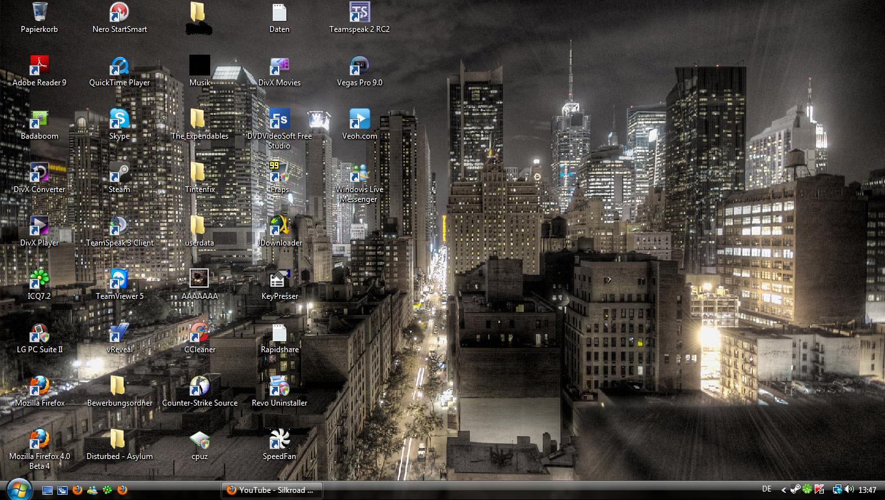Select the CCleaner desktop shortcut
Screen dimensions: 885x500
pos(199,333)
